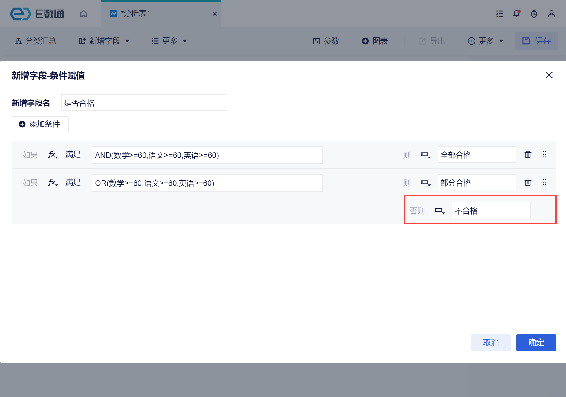Confirm with the 确定 button
566x397 pixels.
536,343
